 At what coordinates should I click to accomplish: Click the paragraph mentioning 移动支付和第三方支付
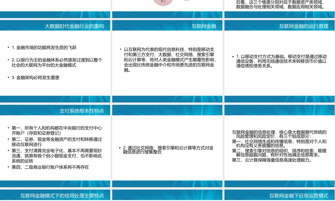[x=167, y=60]
